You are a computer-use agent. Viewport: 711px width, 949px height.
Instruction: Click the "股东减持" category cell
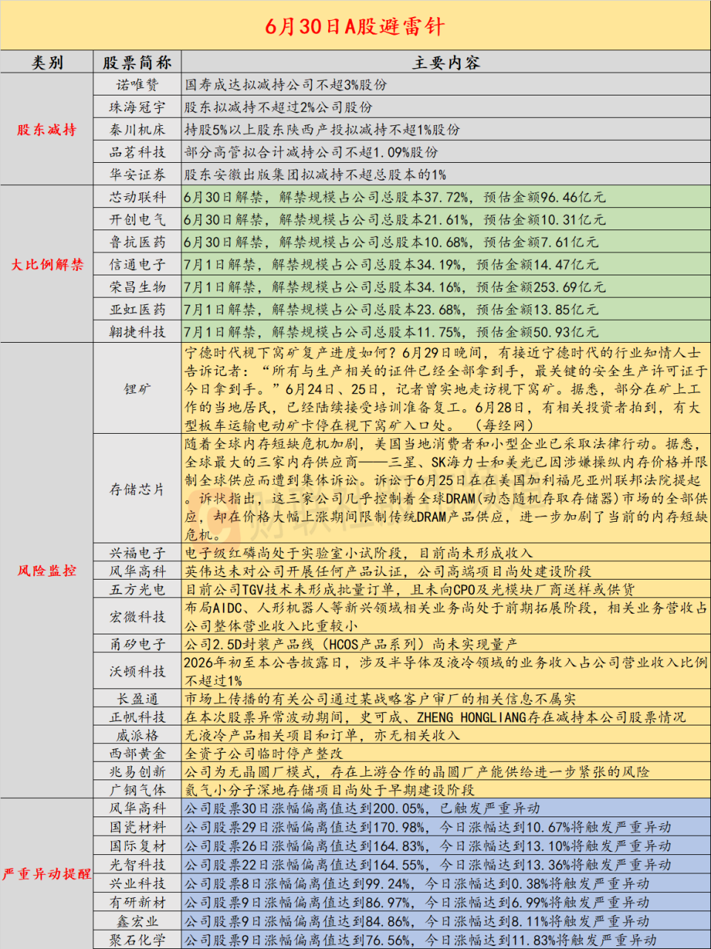[x=47, y=130]
